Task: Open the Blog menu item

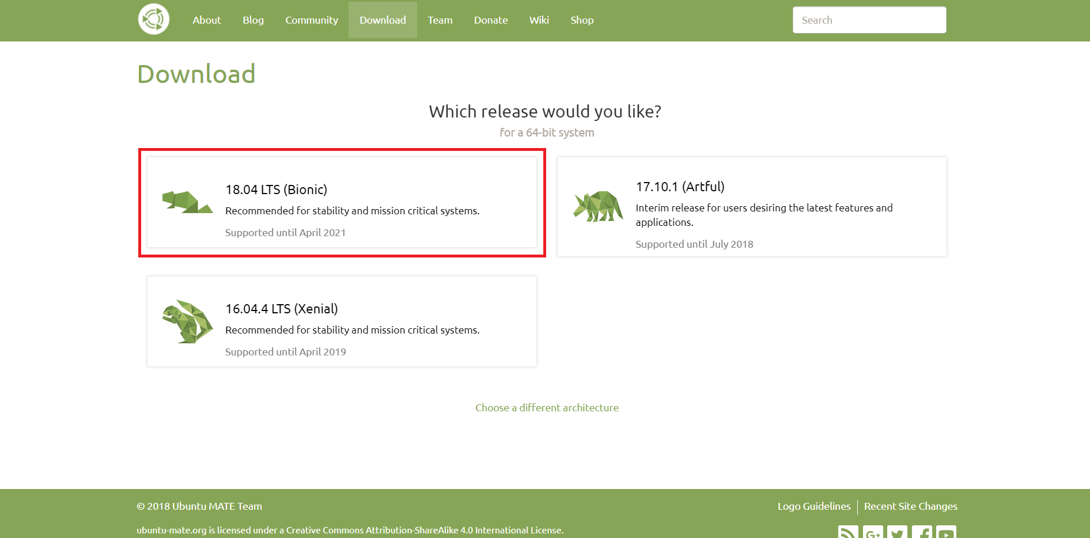Action: [x=253, y=20]
